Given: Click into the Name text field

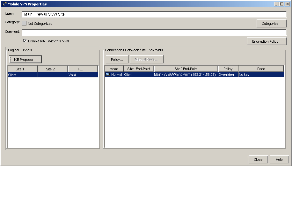Looking at the screenshot, I should tap(154, 14).
